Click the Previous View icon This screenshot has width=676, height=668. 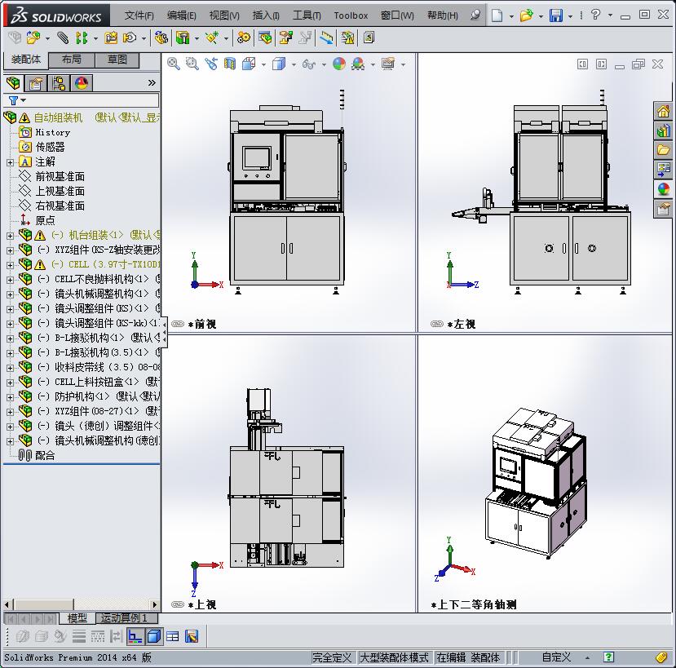(x=211, y=64)
